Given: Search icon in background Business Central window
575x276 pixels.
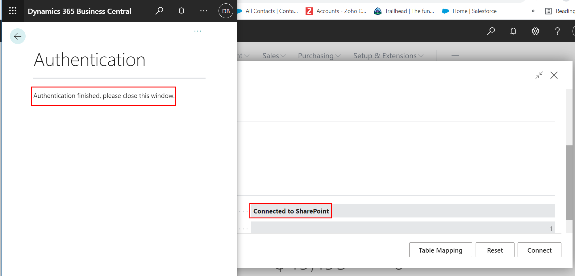Looking at the screenshot, I should tap(491, 31).
